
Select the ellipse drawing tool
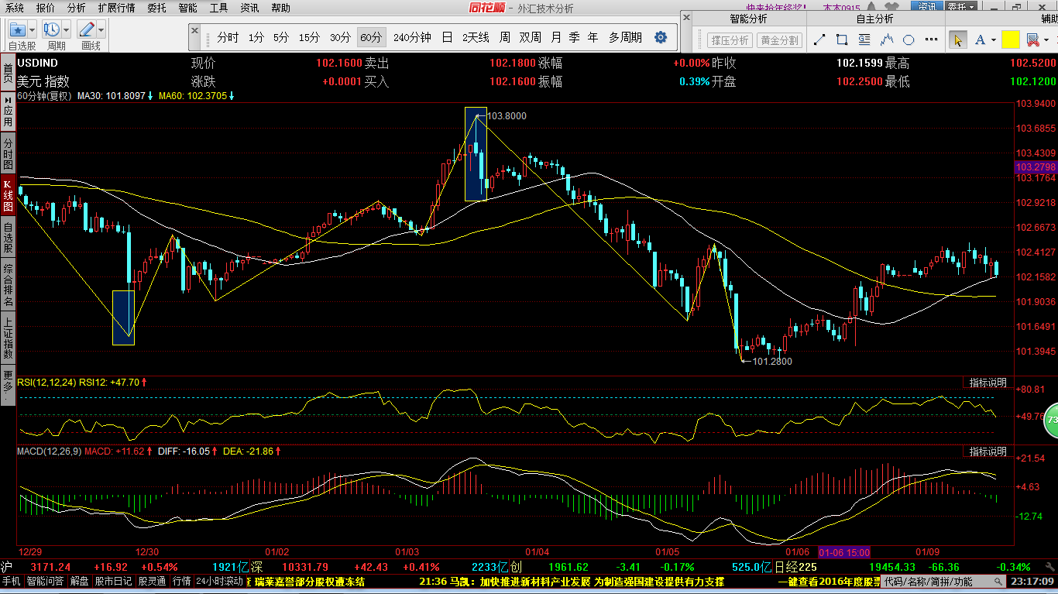[909, 39]
